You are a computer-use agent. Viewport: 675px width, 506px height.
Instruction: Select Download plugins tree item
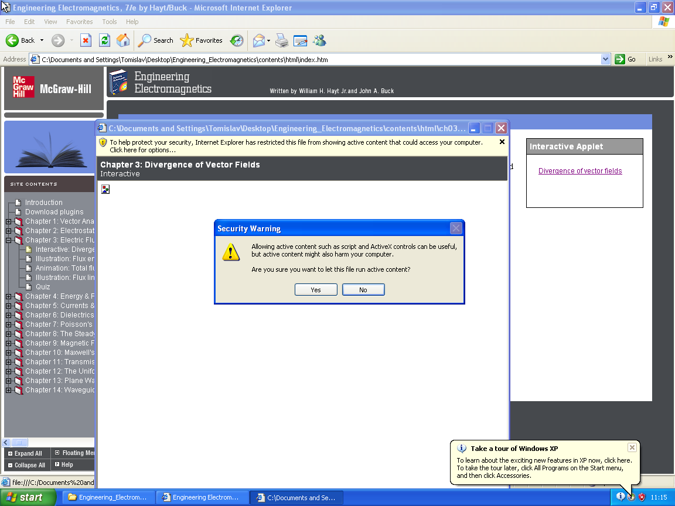pos(54,211)
